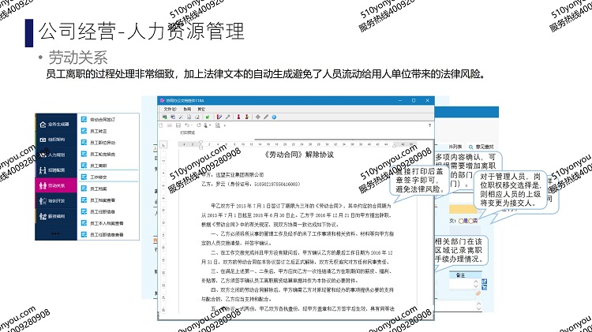Select 人力规划 in the left sidebar
The height and width of the screenshot is (332, 592).
click(58, 154)
